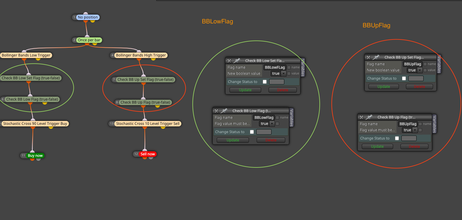Viewport: 462px width, 220px height.
Task: Click orange output dot of Sell now node
Action: click(x=145, y=157)
